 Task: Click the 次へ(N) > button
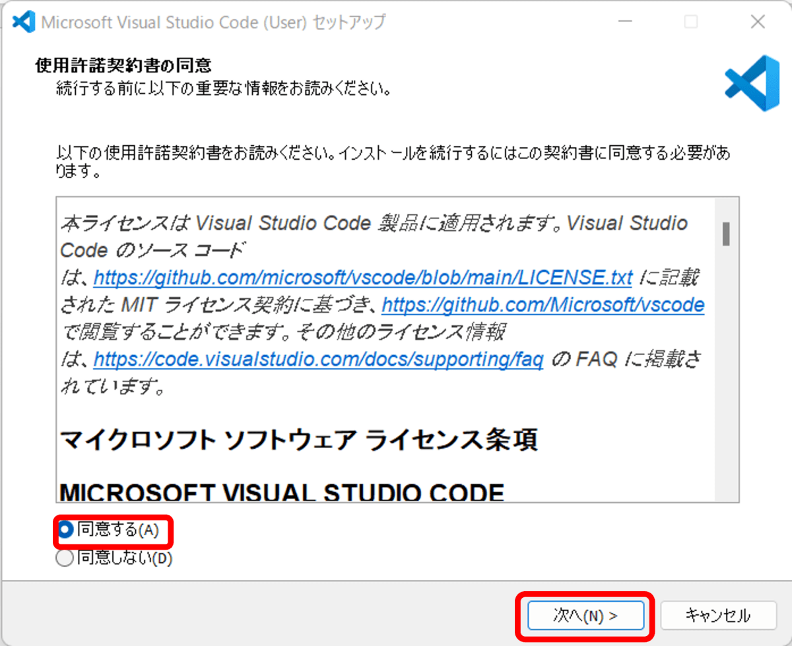coord(585,616)
